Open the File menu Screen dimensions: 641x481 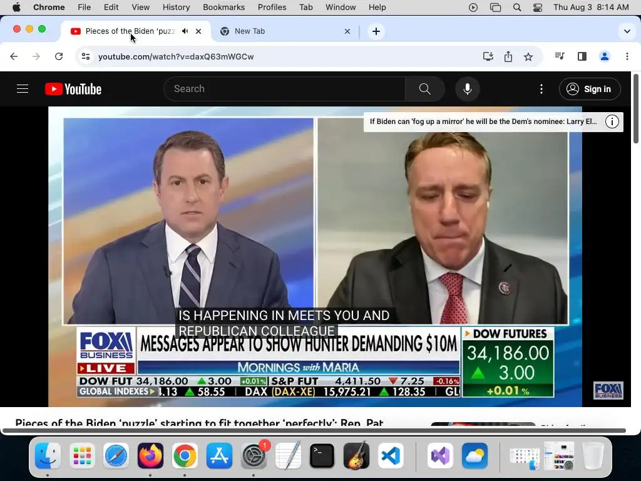(85, 8)
